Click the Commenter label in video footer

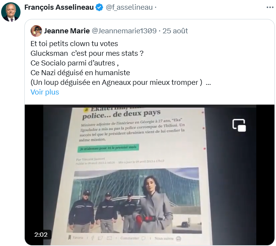point(129,238)
